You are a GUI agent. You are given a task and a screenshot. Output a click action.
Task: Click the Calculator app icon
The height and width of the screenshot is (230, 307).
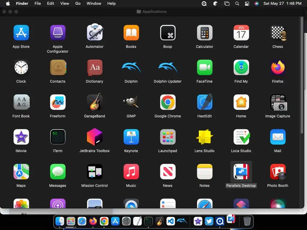click(204, 32)
